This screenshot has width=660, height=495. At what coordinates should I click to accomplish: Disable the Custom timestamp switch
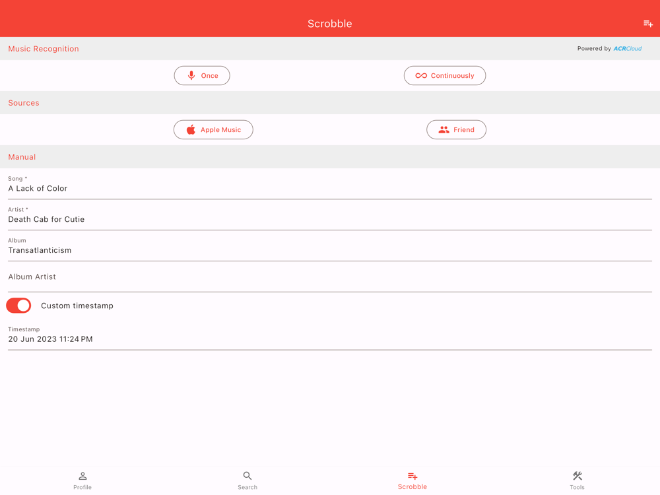[x=19, y=306]
